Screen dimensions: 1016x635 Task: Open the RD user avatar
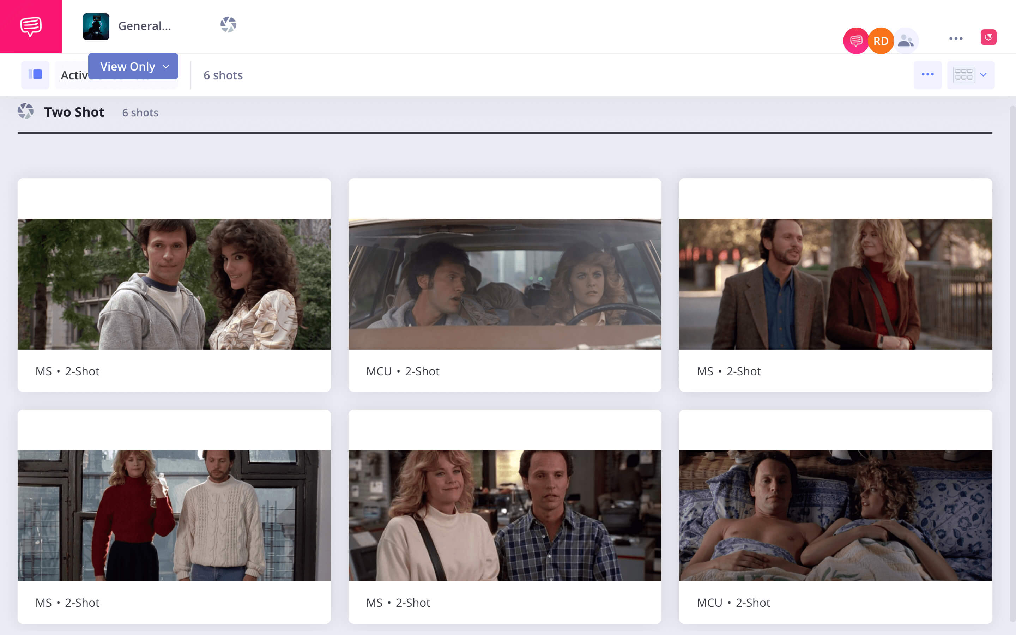tap(881, 41)
